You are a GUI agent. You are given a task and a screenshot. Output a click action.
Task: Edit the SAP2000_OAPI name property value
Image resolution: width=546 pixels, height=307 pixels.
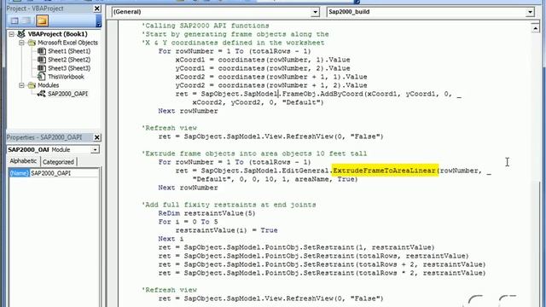tap(64, 173)
